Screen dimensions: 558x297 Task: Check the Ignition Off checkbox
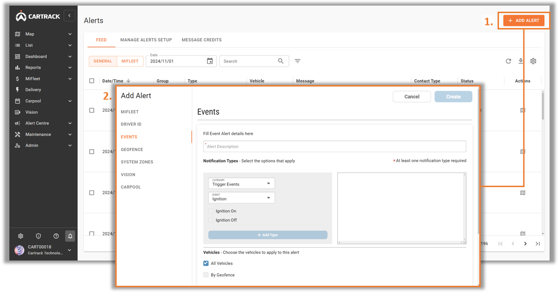[x=211, y=220]
